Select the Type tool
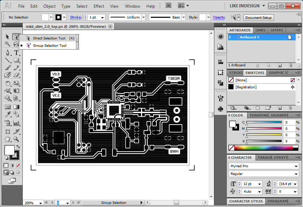 [x=16, y=53]
